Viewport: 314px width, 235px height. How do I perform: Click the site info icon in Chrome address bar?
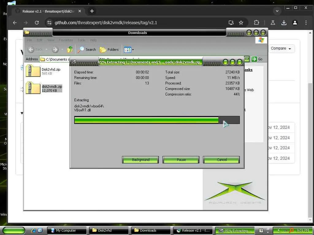point(49,23)
